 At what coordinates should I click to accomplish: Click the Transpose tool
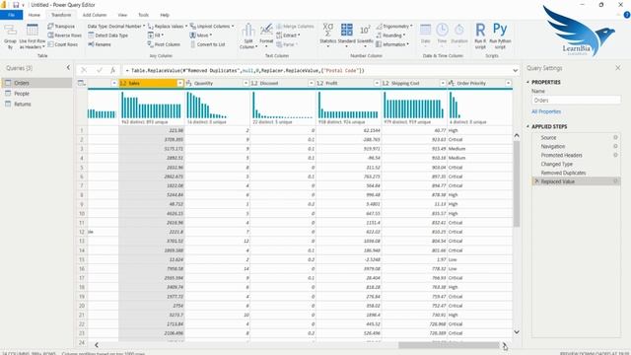coord(61,27)
